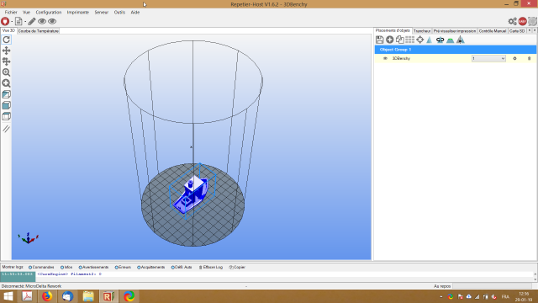Click the 3DBenchy object name
This screenshot has width=538, height=303.
click(401, 58)
